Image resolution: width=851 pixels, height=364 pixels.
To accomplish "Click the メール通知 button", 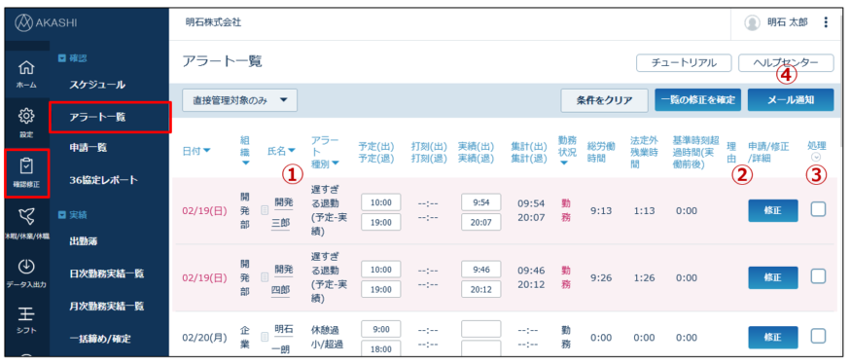I will pyautogui.click(x=791, y=100).
